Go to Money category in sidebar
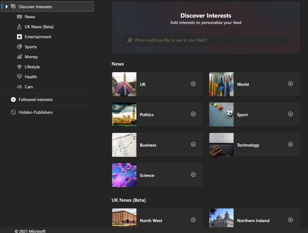Image resolution: width=308 pixels, height=233 pixels. pos(31,57)
